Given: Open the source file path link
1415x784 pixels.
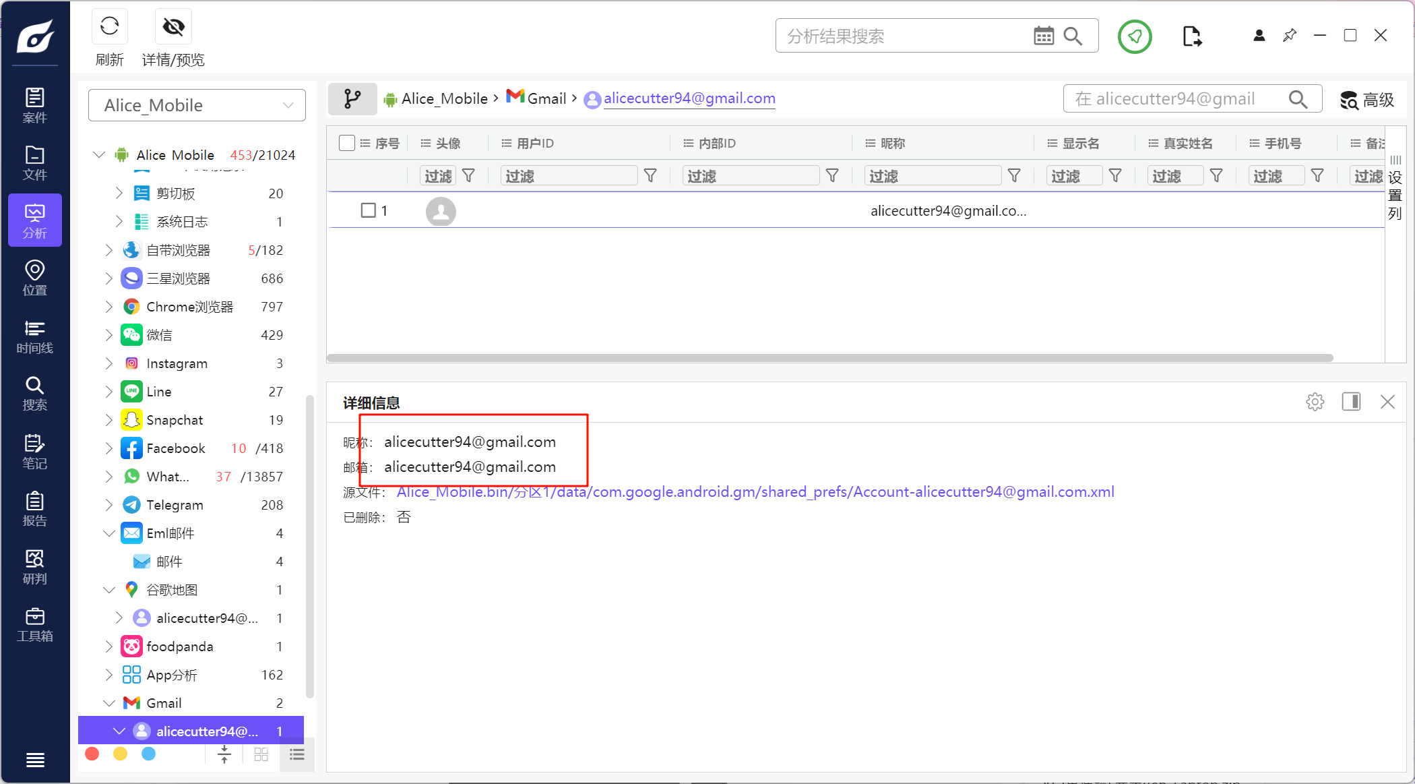Looking at the screenshot, I should coord(755,492).
